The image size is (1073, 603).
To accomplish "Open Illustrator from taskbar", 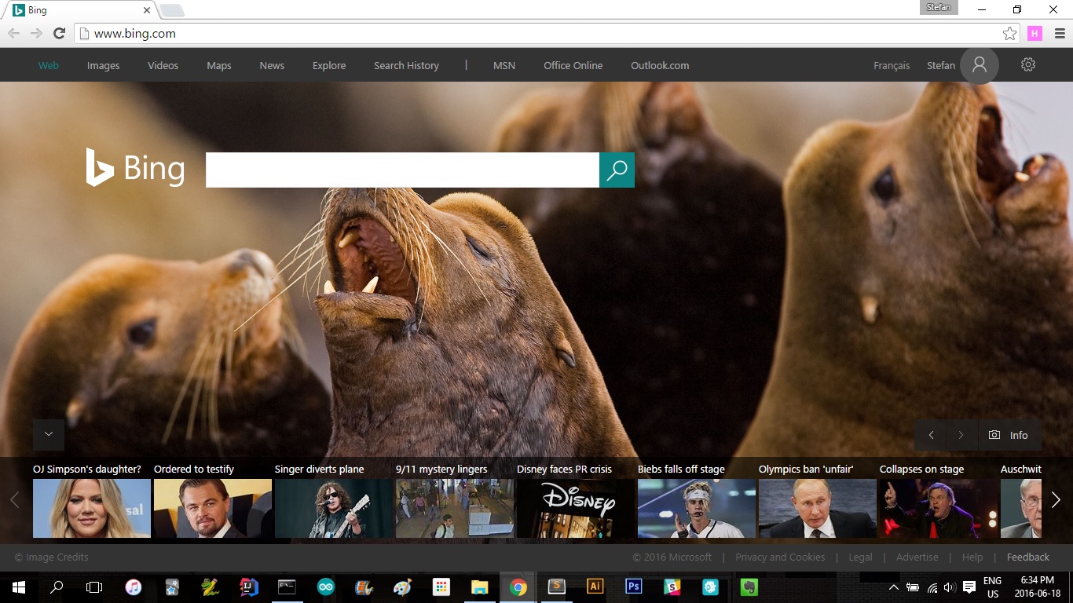I will point(595,587).
